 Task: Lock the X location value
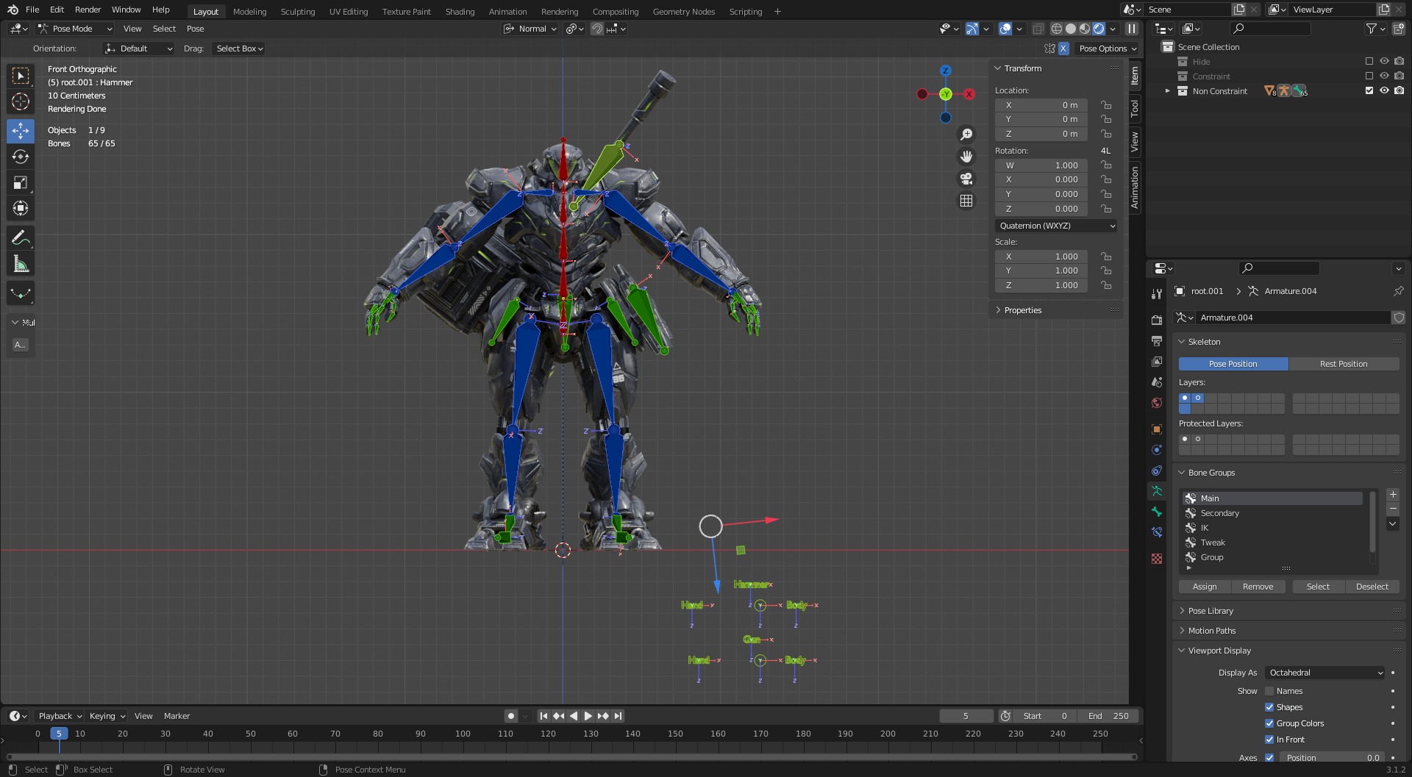pyautogui.click(x=1106, y=105)
